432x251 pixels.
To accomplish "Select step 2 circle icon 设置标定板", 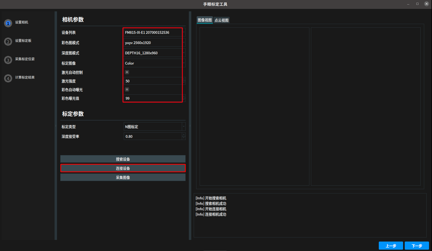I will coord(8,42).
